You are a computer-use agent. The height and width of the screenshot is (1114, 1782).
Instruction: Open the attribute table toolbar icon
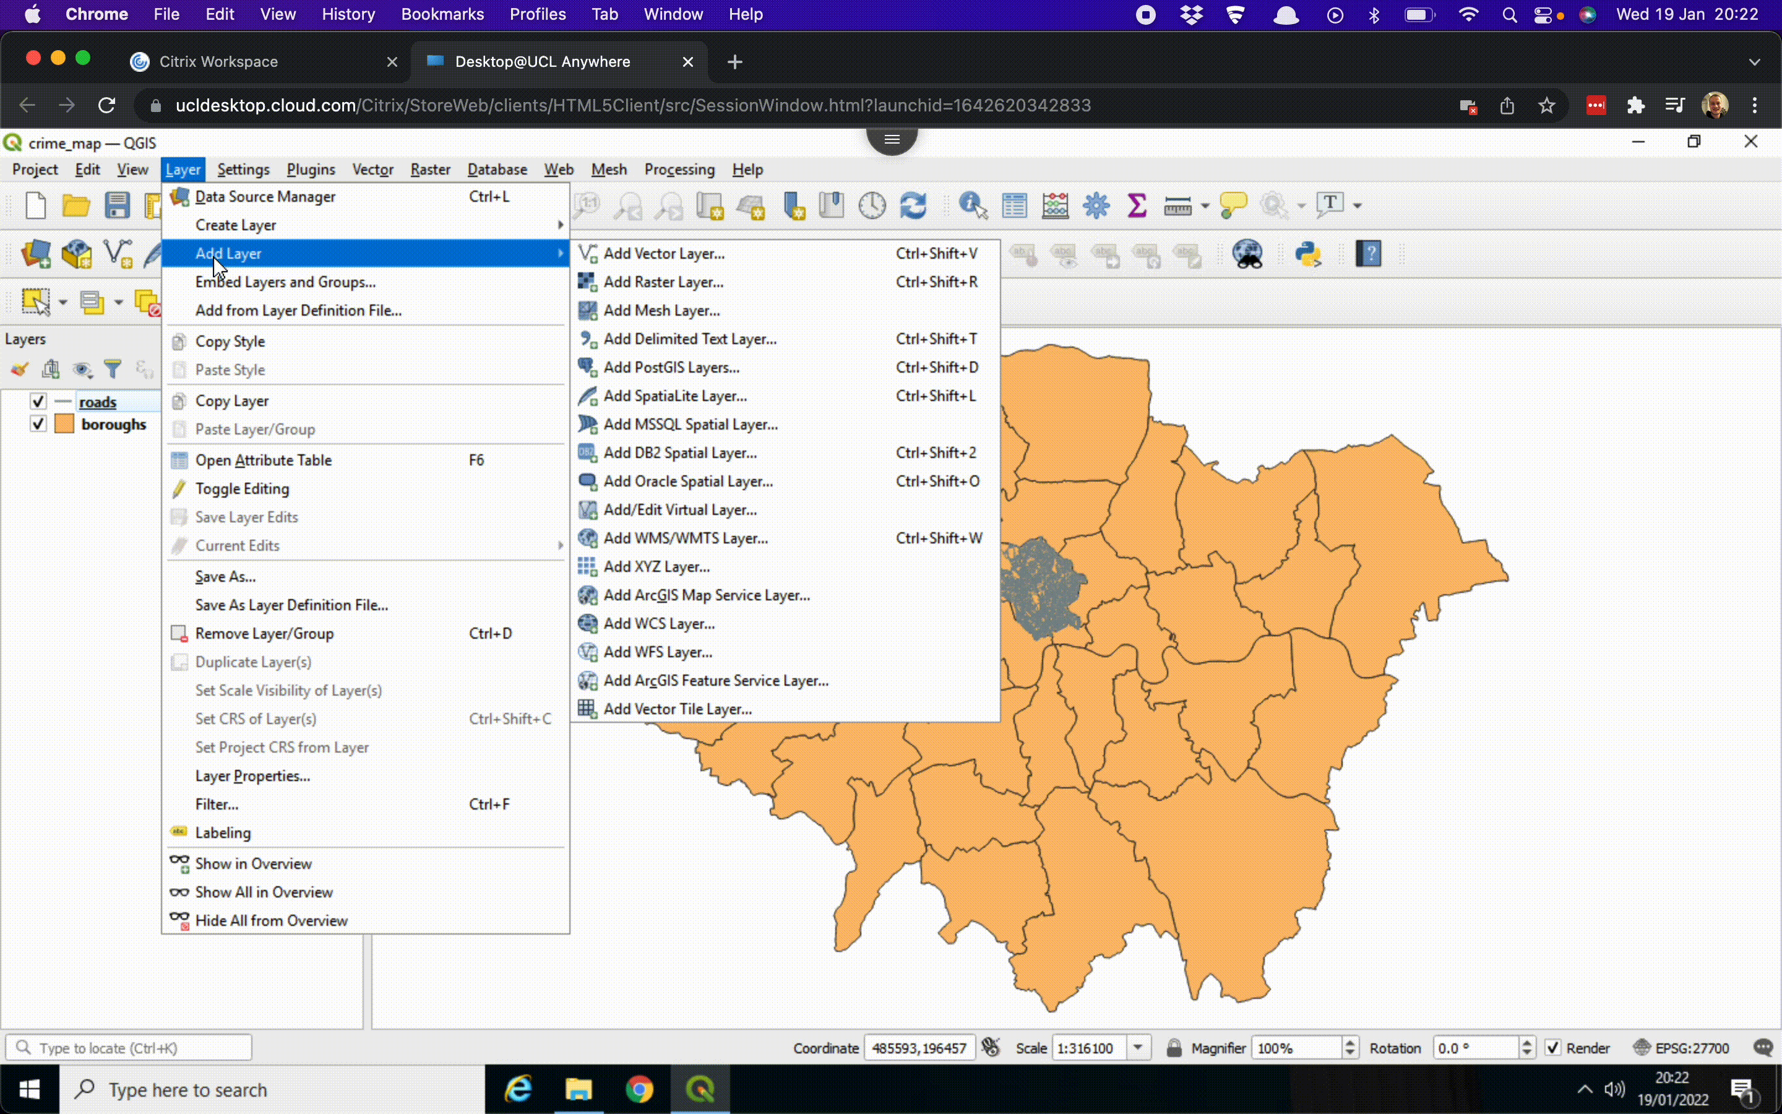click(x=1014, y=205)
